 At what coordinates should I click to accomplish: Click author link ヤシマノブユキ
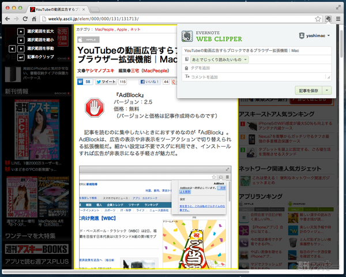click(100, 70)
